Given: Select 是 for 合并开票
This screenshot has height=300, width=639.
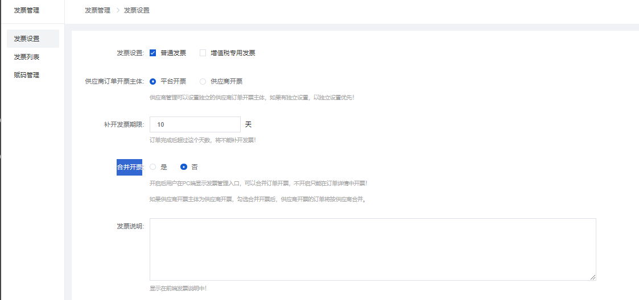Looking at the screenshot, I should [153, 167].
